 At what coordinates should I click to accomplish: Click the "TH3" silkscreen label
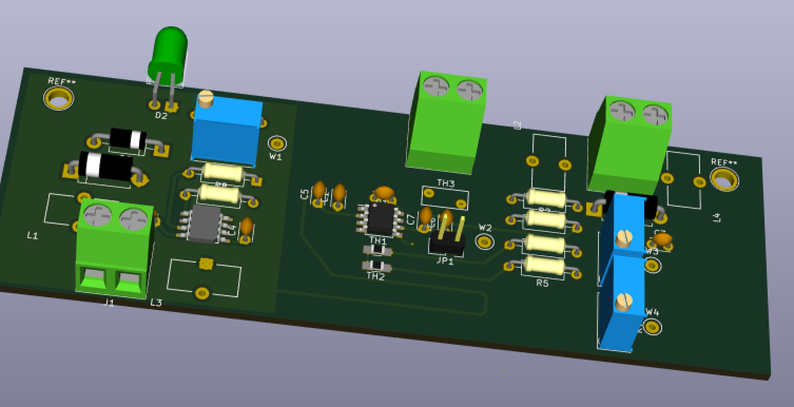[446, 183]
